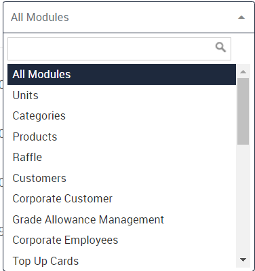Pick Products in the module list
Image resolution: width=255 pixels, height=271 pixels.
[x=121, y=137]
